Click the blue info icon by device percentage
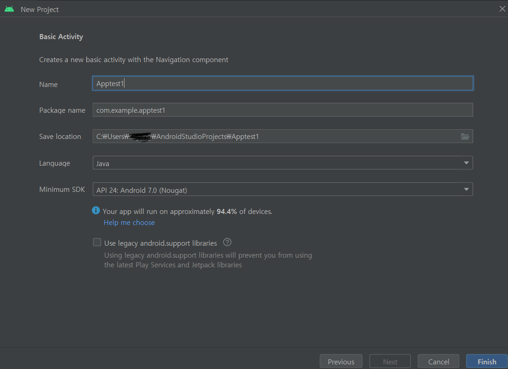The height and width of the screenshot is (369, 508). click(x=96, y=211)
